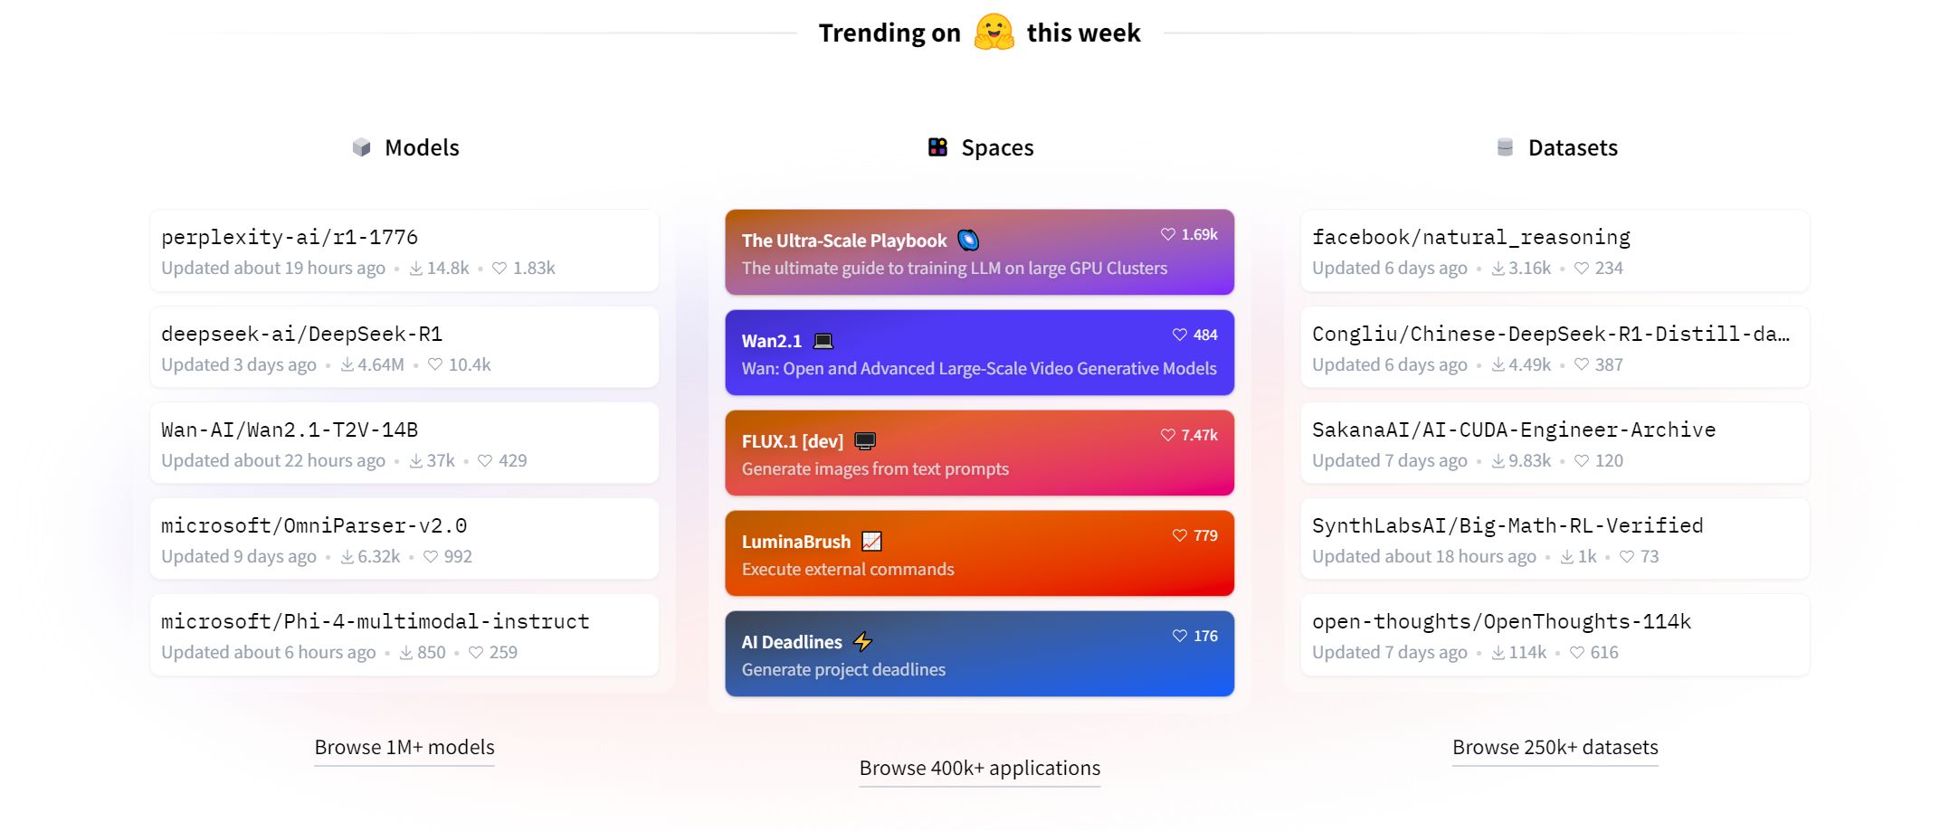Open the Wan-AI/Wan2.1-T2V-14B model

tap(404, 443)
